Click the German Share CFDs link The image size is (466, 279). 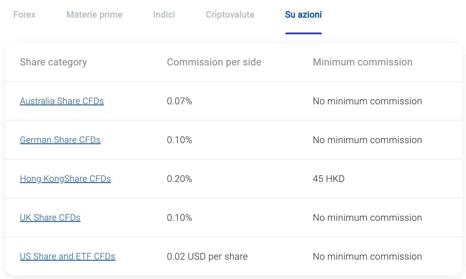point(60,140)
